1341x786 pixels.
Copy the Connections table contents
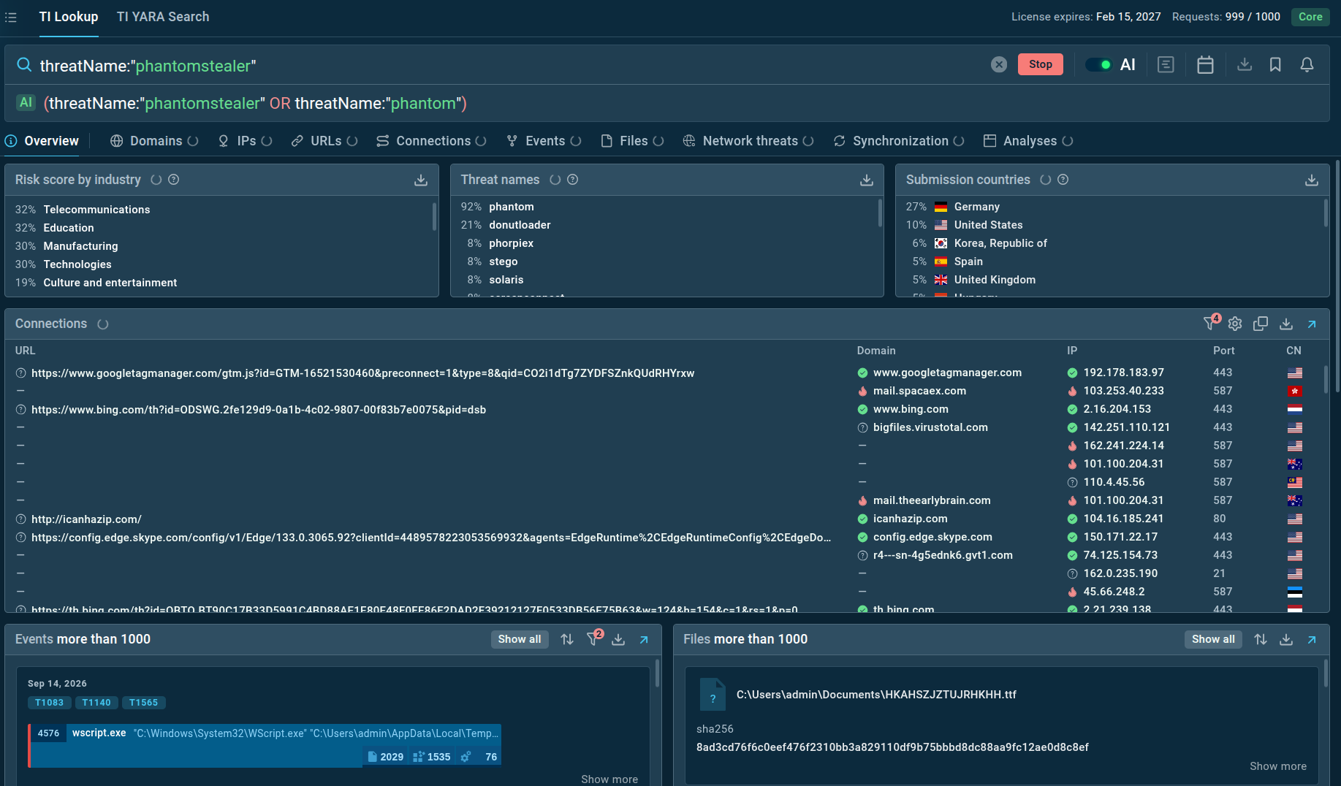[1261, 324]
